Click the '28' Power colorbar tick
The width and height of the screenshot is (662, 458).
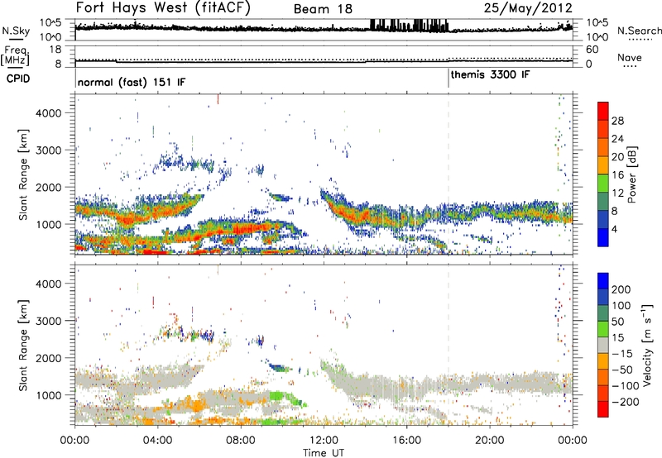point(617,121)
